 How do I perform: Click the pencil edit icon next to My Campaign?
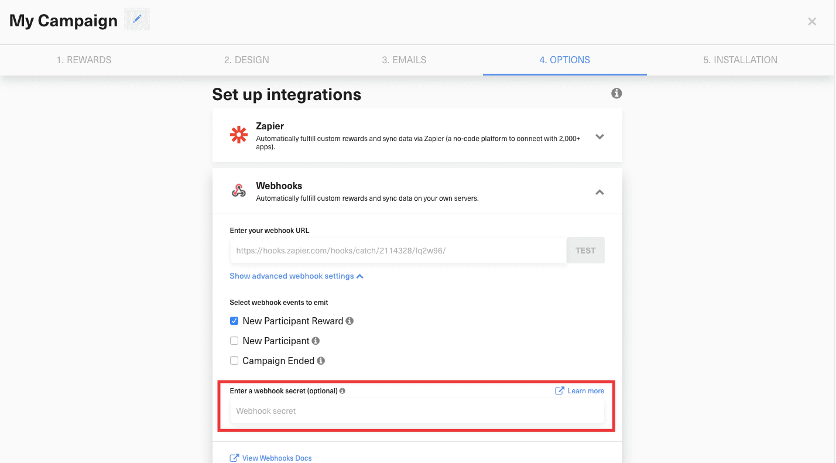(137, 19)
